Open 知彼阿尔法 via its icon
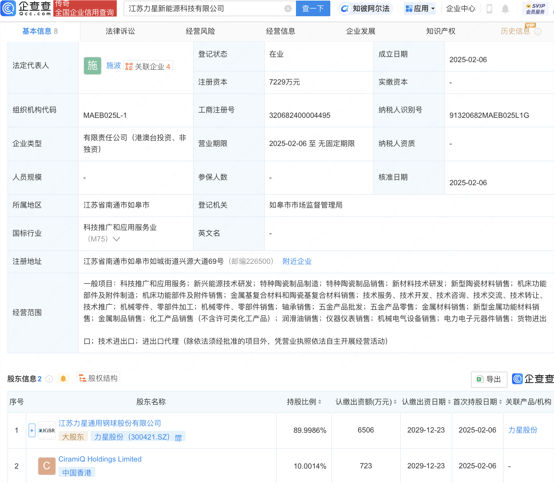554x483 pixels. pyautogui.click(x=345, y=9)
